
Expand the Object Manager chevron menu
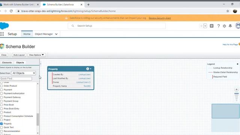point(56,34)
